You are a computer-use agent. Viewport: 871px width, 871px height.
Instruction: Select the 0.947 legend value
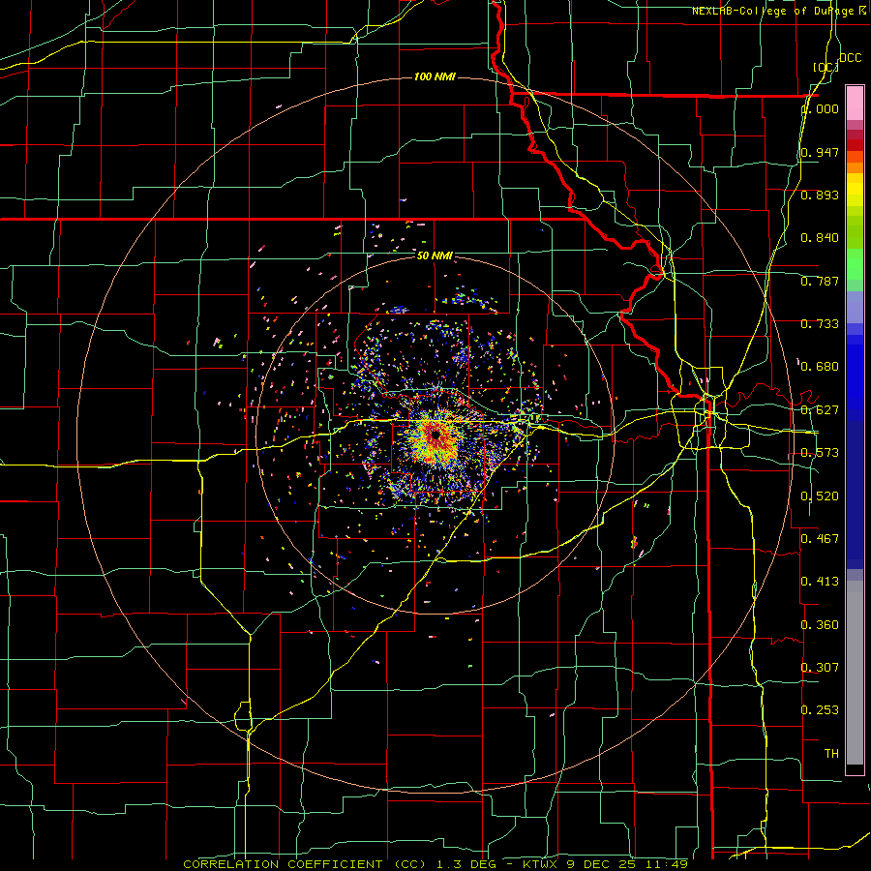820,152
